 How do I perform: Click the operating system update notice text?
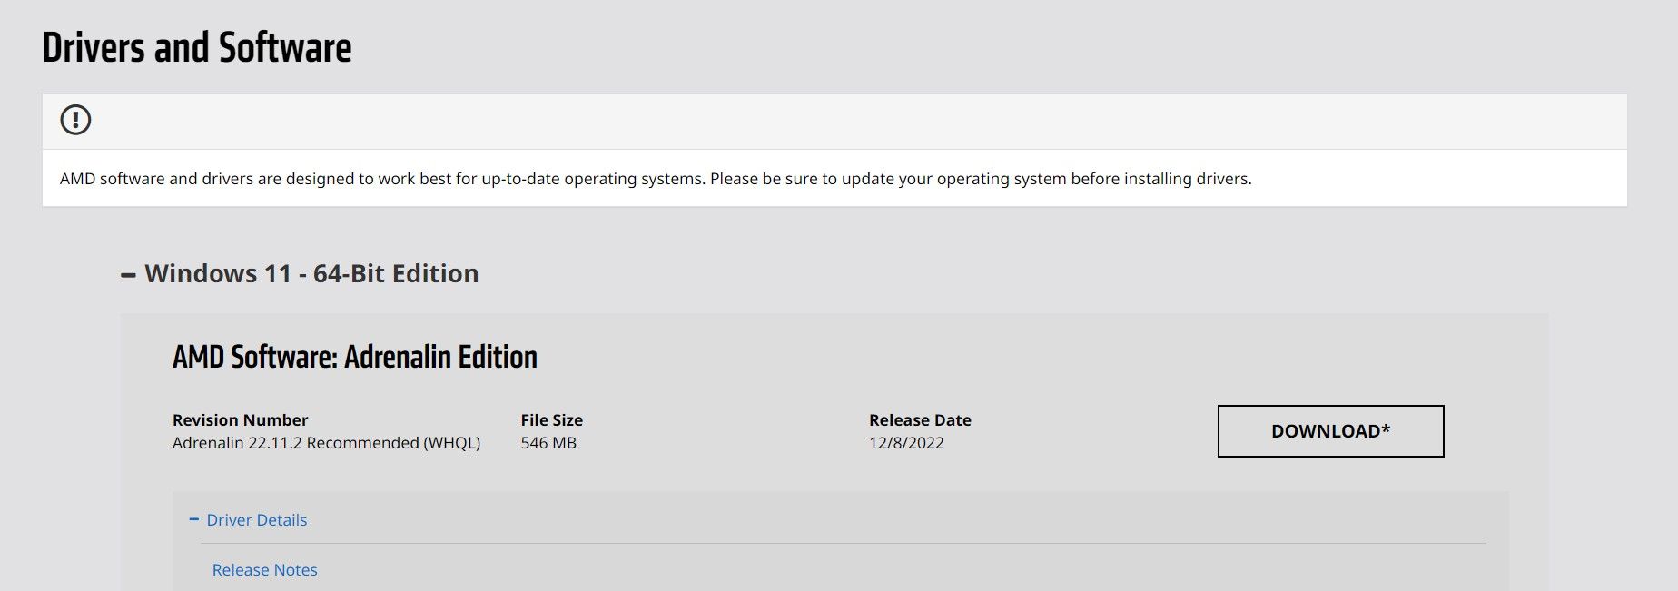point(656,179)
